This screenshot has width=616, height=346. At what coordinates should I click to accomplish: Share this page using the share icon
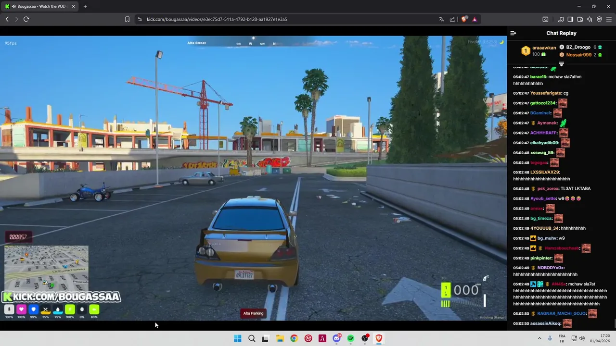pyautogui.click(x=452, y=19)
